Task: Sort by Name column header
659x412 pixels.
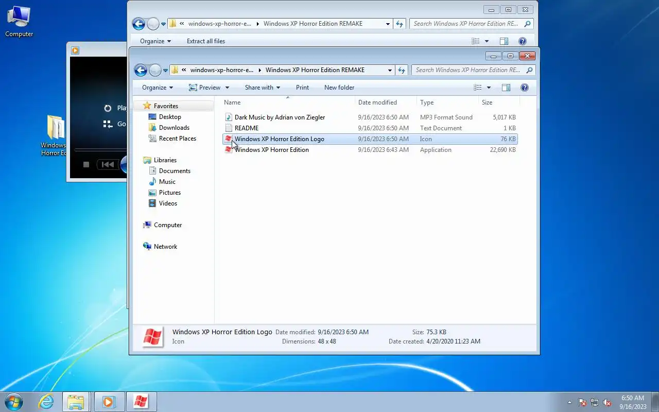Action: coord(287,102)
